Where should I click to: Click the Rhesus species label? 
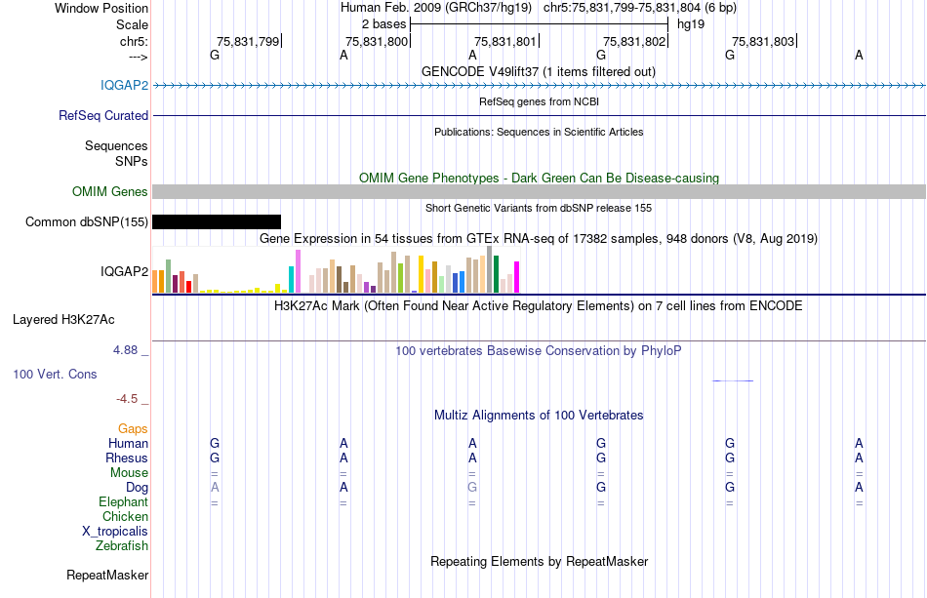127,458
